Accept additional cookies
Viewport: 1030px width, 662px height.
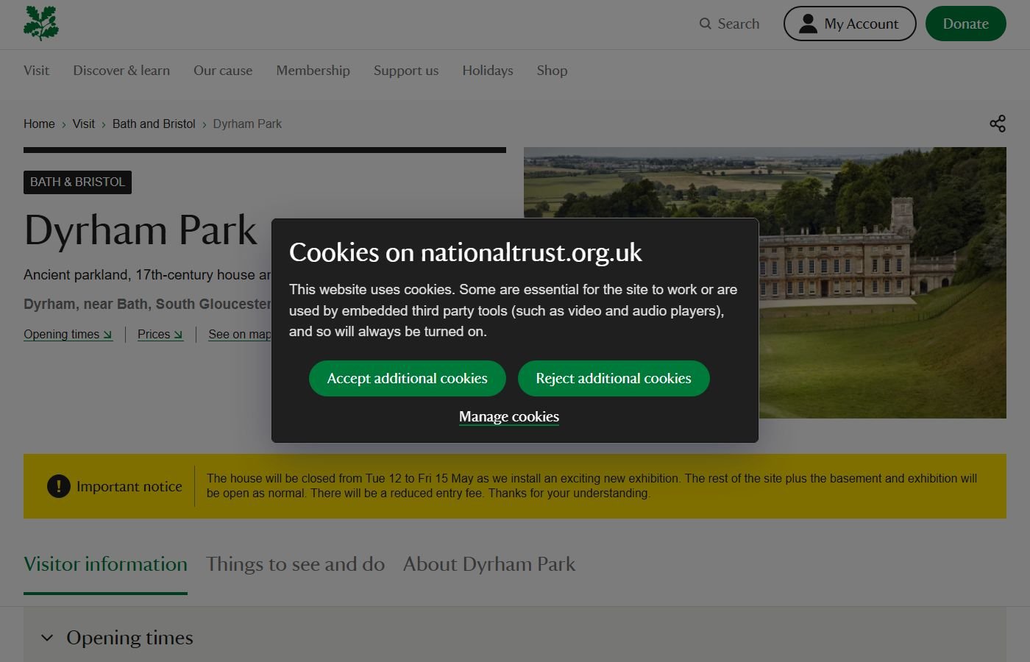click(x=407, y=378)
